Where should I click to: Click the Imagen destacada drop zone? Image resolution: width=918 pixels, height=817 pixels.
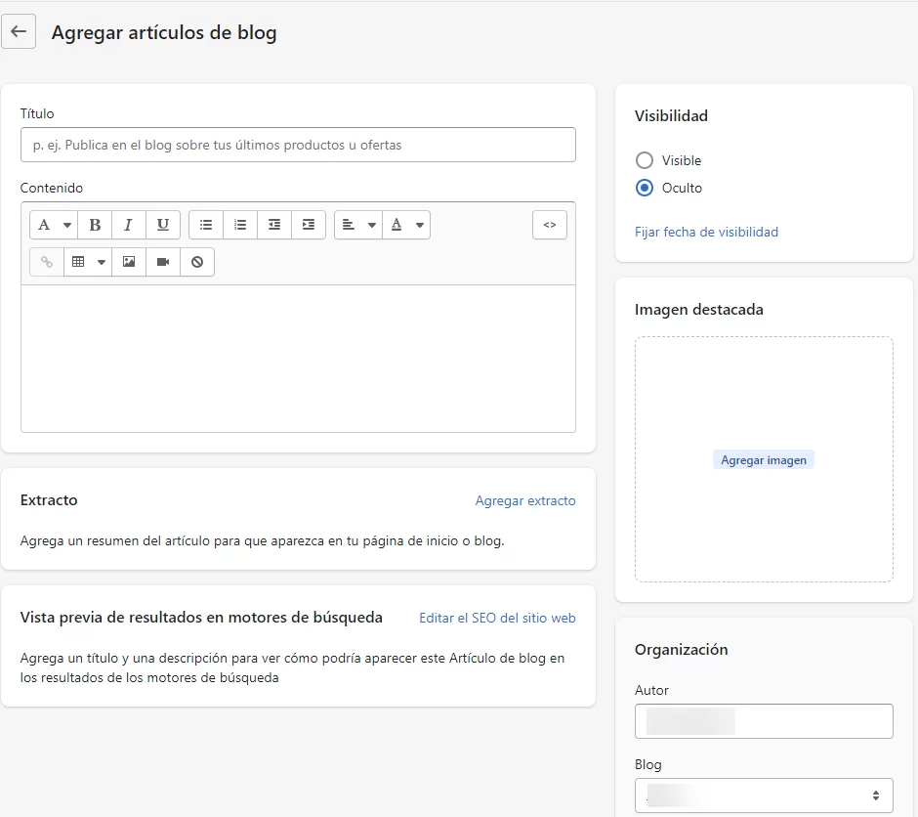764,459
